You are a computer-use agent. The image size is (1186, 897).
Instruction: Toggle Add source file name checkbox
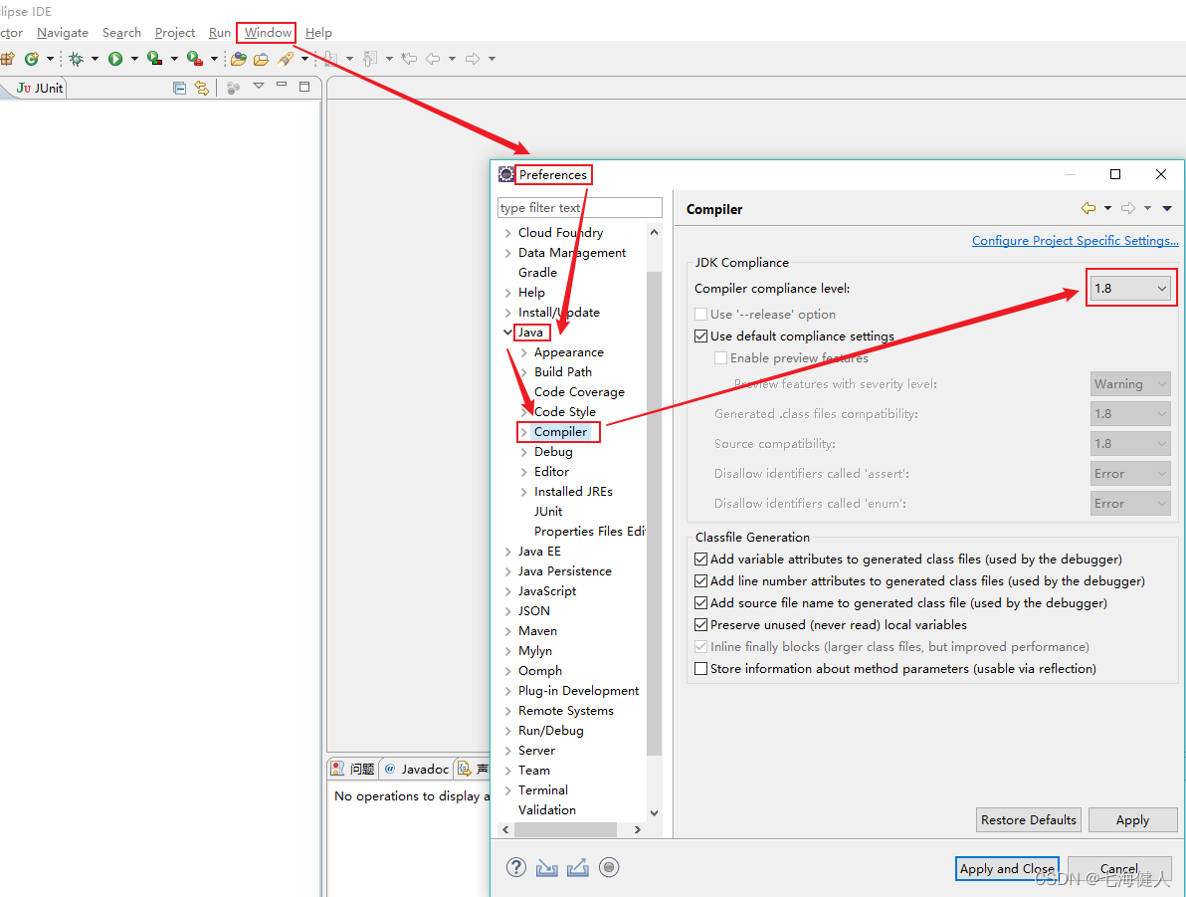[x=701, y=603]
